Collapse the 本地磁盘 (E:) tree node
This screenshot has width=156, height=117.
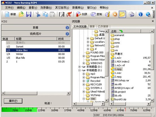point(79,70)
